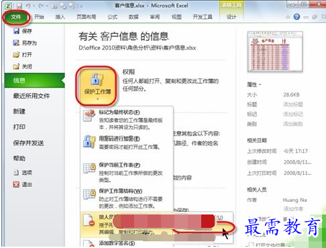
Task: Click the Save icon in quick access toolbar
Action: (x=19, y=6)
